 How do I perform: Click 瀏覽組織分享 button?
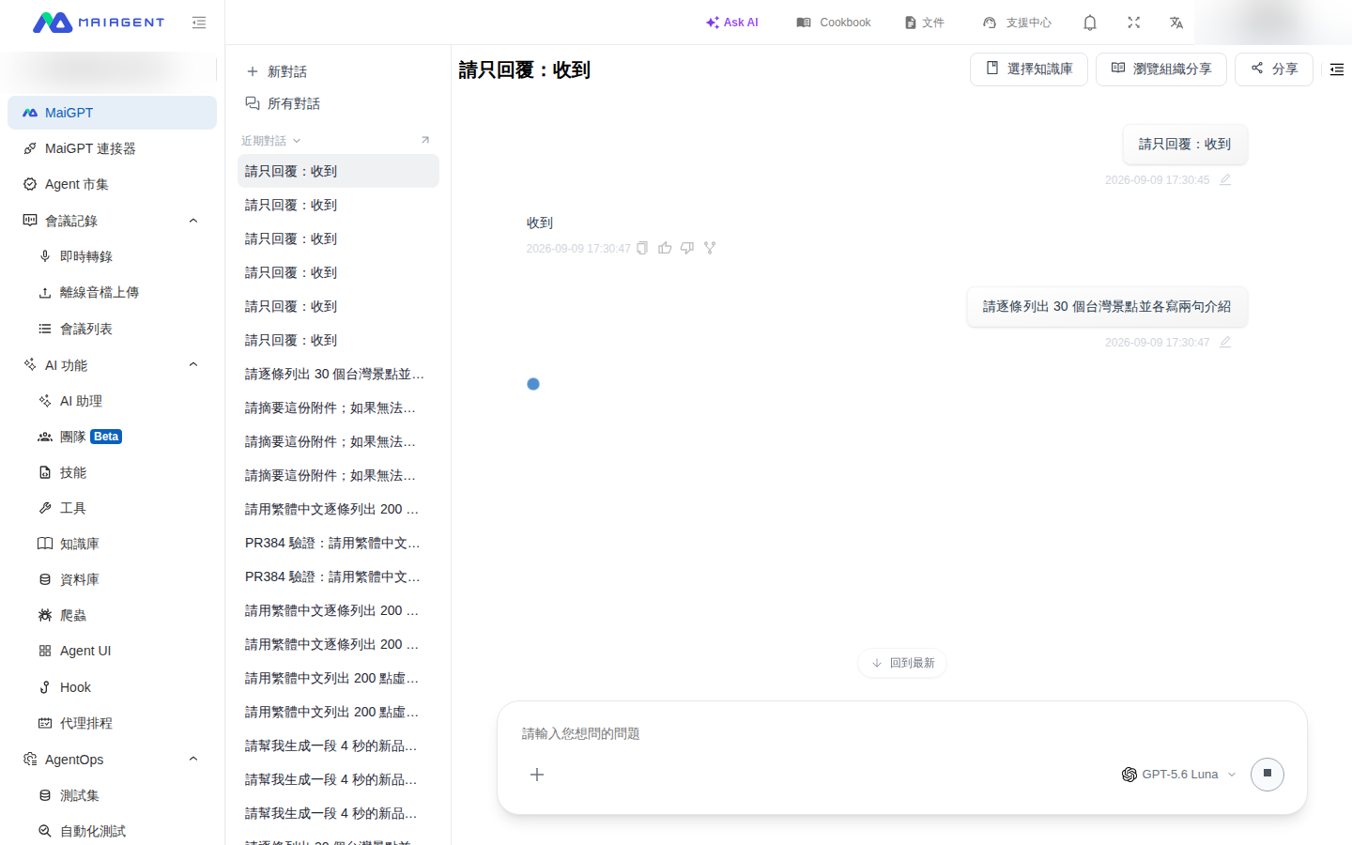[1161, 69]
